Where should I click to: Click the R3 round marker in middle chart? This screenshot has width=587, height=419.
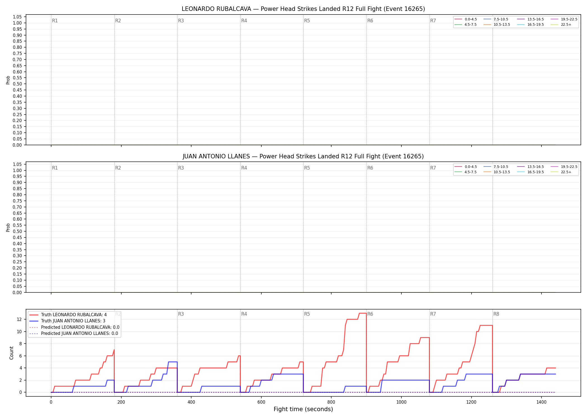pos(181,168)
